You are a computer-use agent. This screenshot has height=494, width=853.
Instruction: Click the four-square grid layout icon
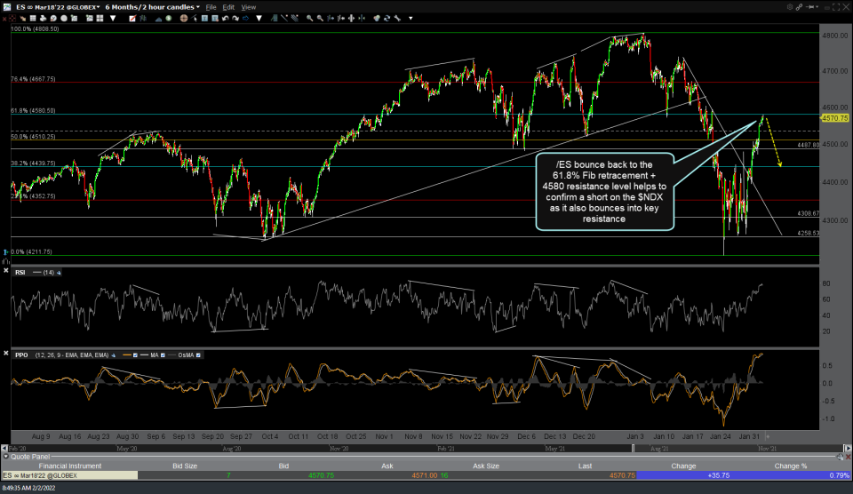coord(100,18)
